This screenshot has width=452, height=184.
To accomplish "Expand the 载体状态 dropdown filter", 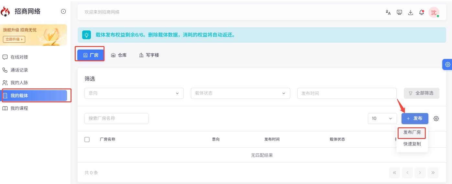I will pyautogui.click(x=240, y=93).
